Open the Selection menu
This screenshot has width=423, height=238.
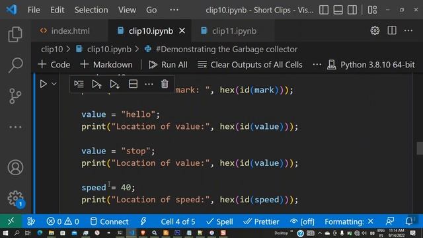pyautogui.click(x=91, y=10)
